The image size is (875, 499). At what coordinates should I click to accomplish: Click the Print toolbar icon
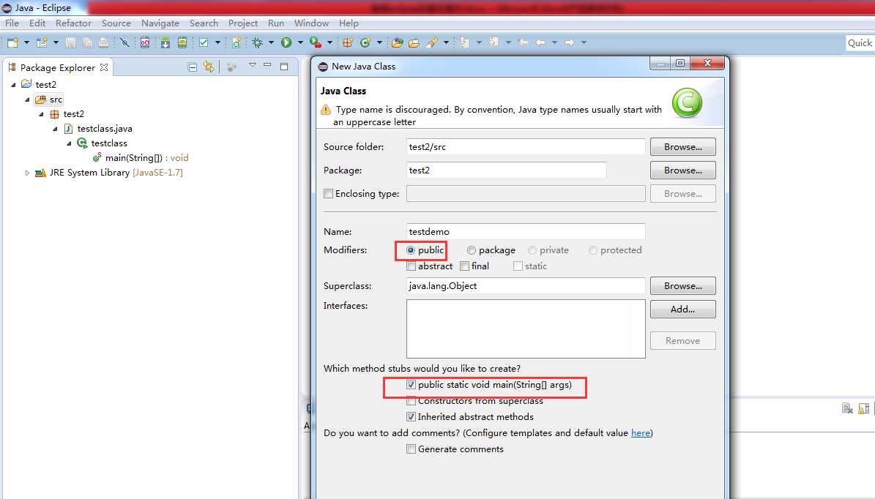click(104, 42)
